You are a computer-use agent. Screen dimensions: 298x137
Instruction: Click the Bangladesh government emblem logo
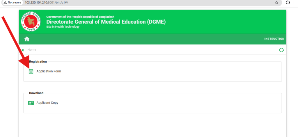pyautogui.click(x=31, y=22)
